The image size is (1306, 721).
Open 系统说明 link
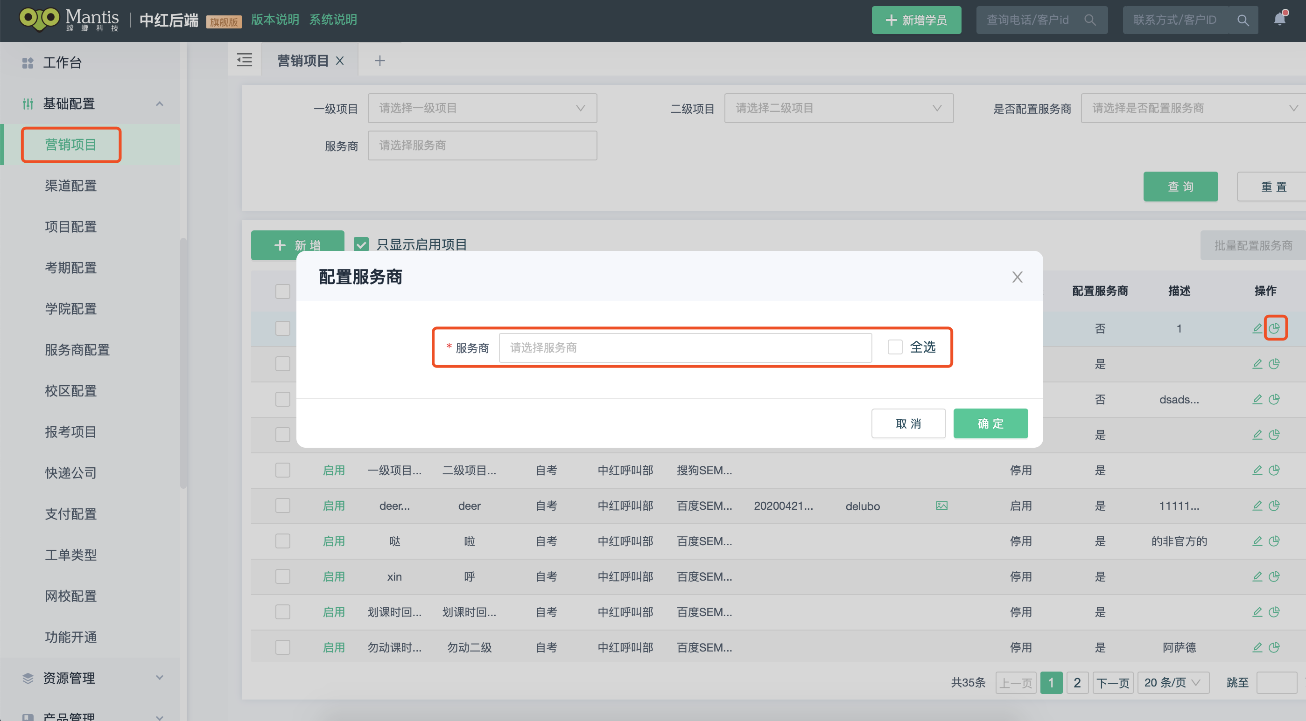click(x=333, y=19)
